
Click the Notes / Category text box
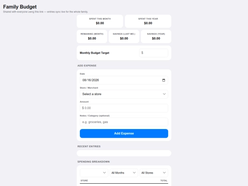tap(124, 122)
